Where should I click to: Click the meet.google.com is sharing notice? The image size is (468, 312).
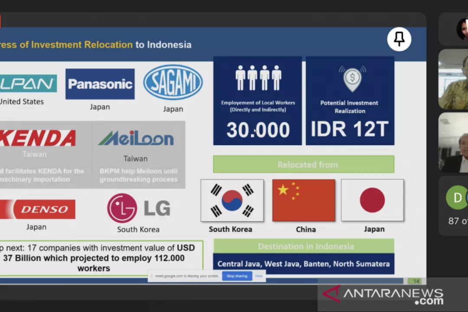(x=187, y=276)
